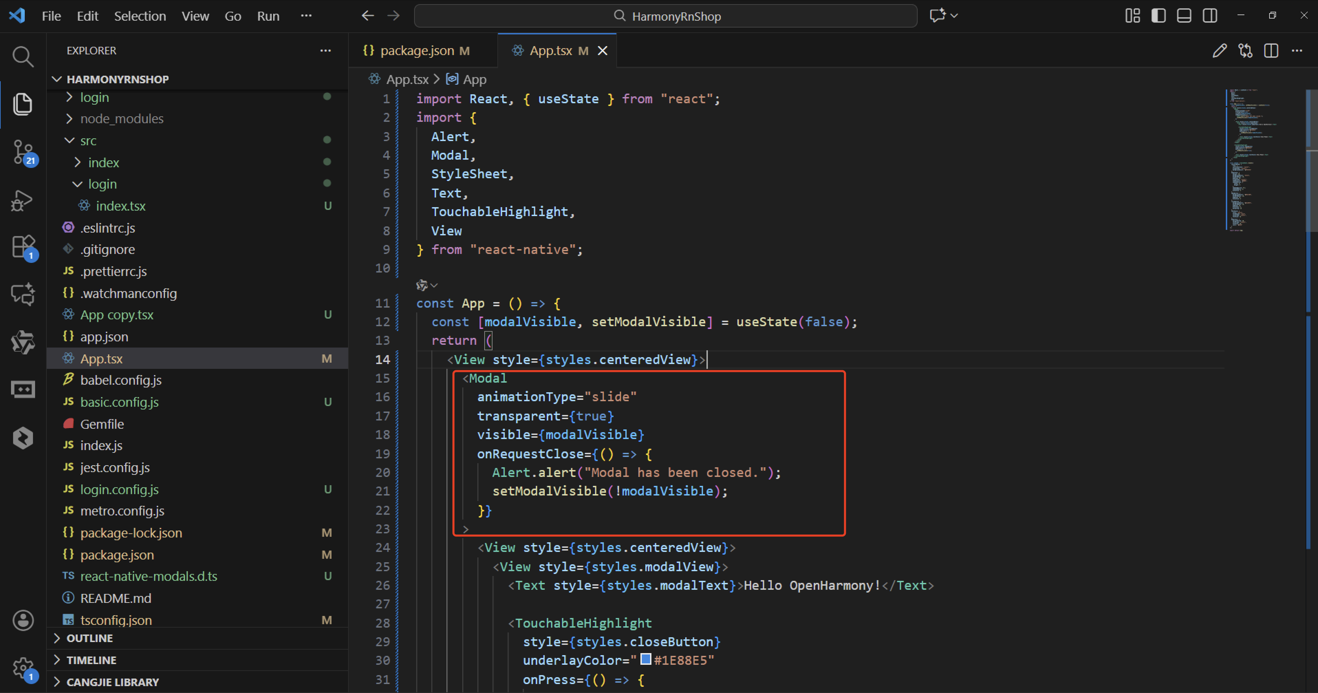Toggle the bottom Panel visibility
Image resolution: width=1318 pixels, height=693 pixels.
pos(1184,16)
